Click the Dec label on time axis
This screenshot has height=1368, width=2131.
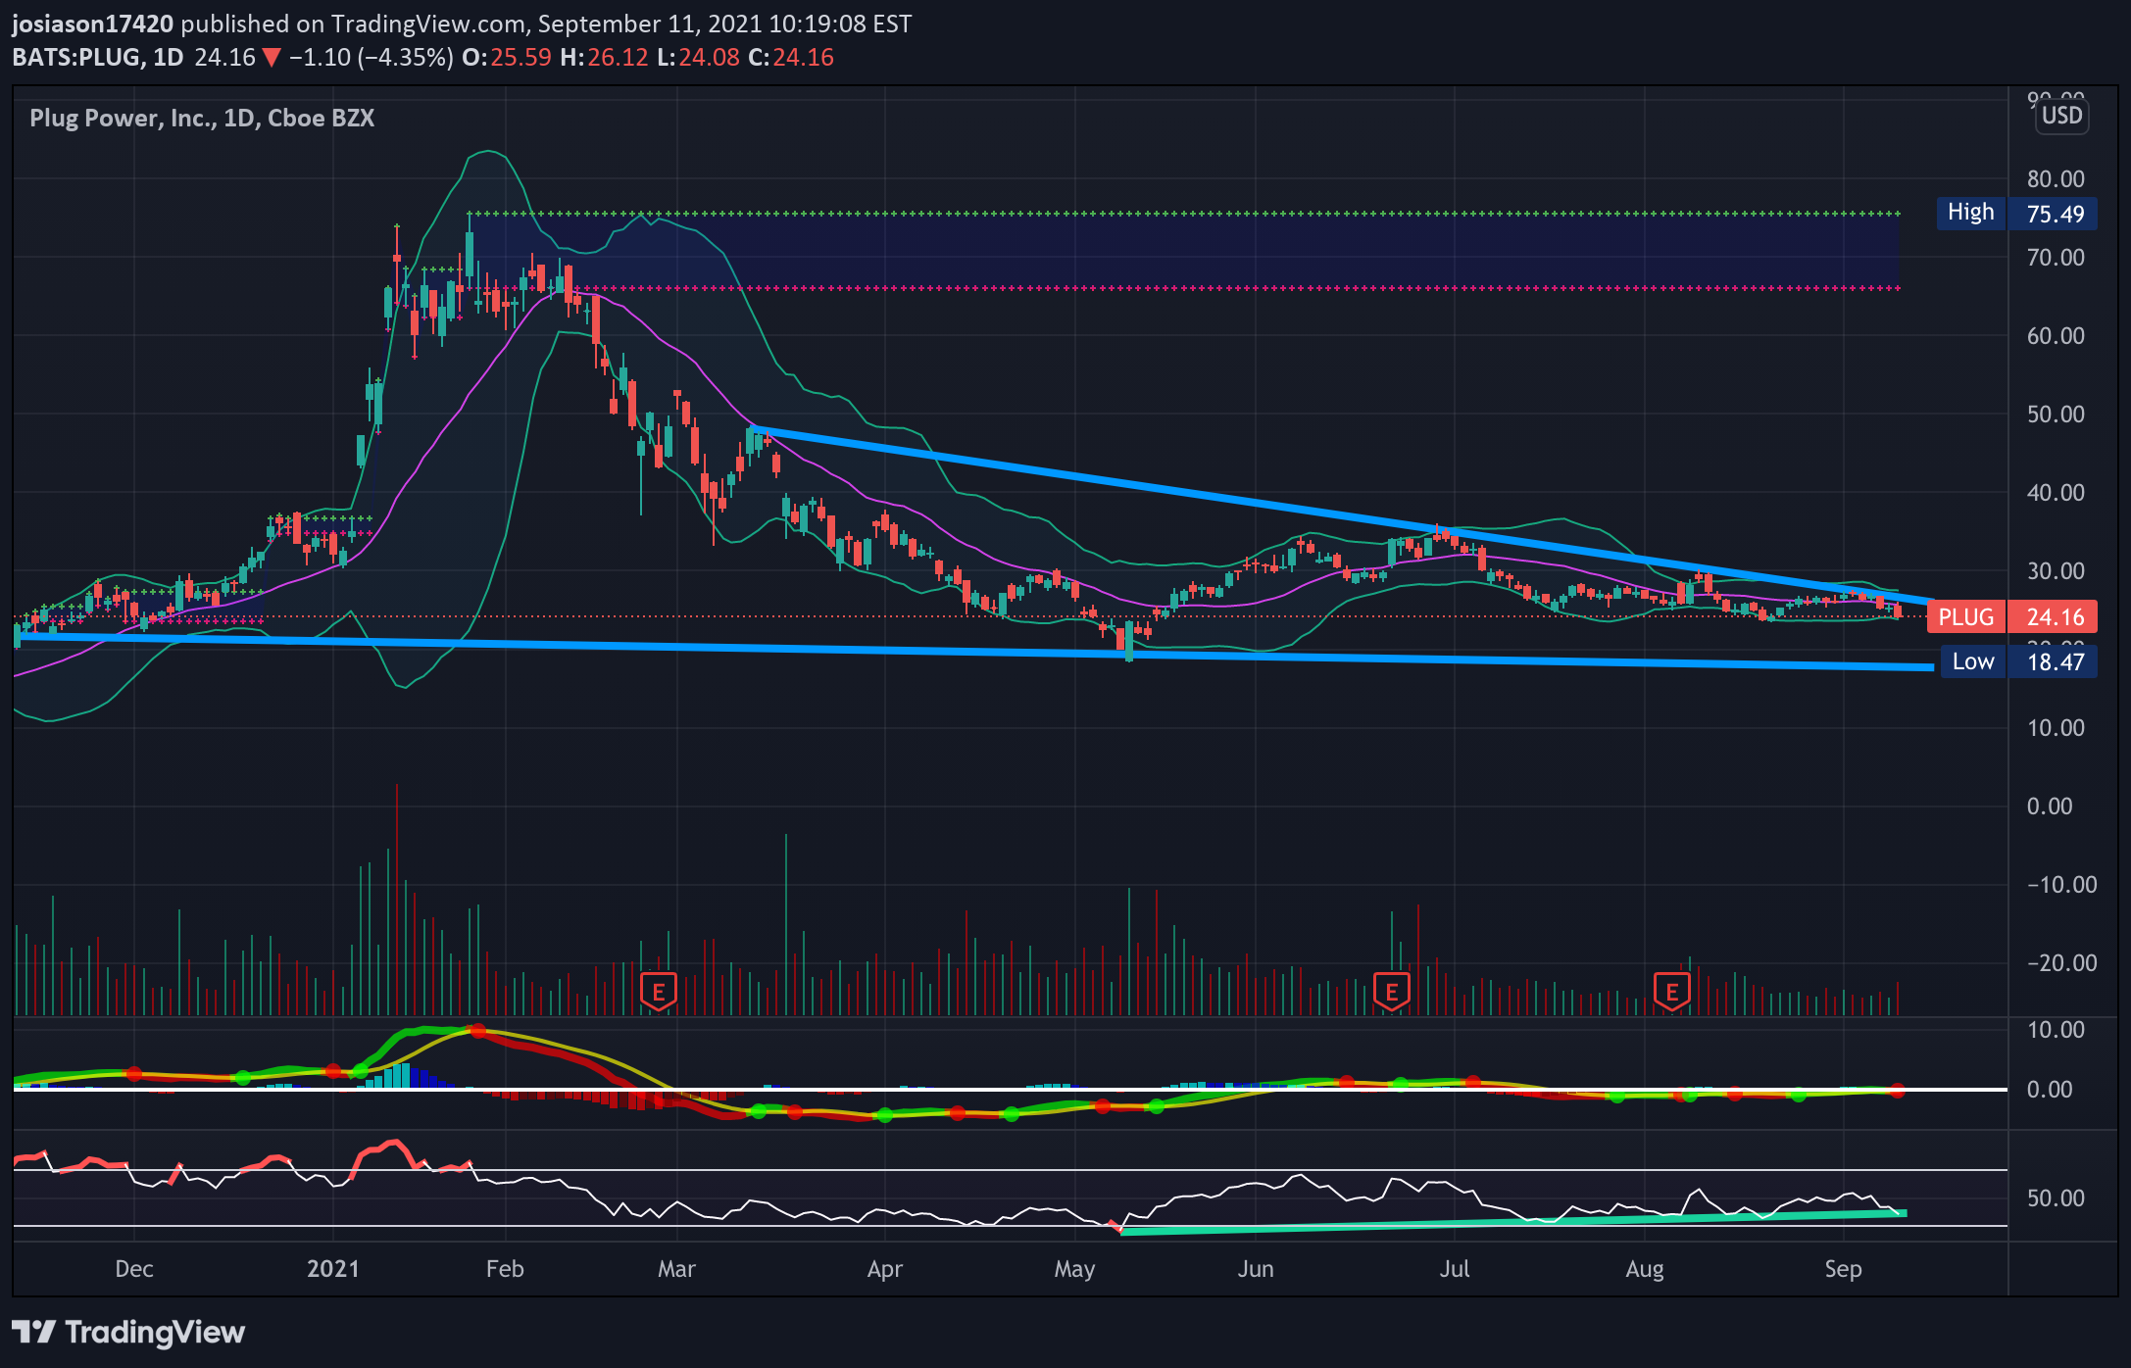134,1269
